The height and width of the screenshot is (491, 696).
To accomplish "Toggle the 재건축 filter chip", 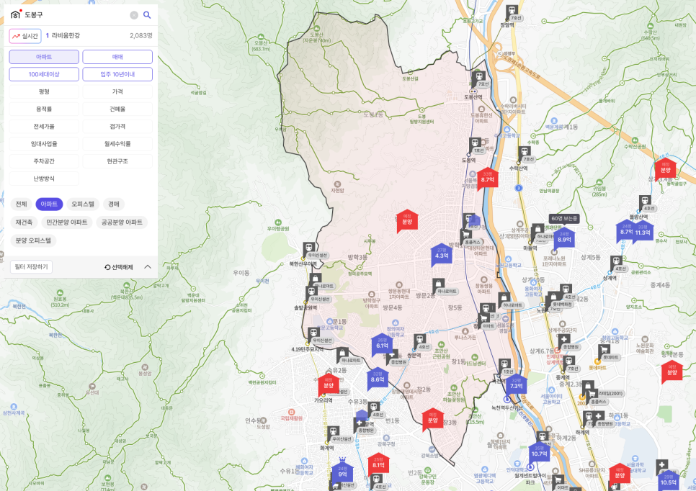I will [x=24, y=222].
